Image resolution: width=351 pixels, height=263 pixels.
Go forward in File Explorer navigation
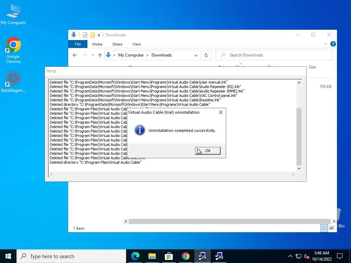click(x=85, y=55)
